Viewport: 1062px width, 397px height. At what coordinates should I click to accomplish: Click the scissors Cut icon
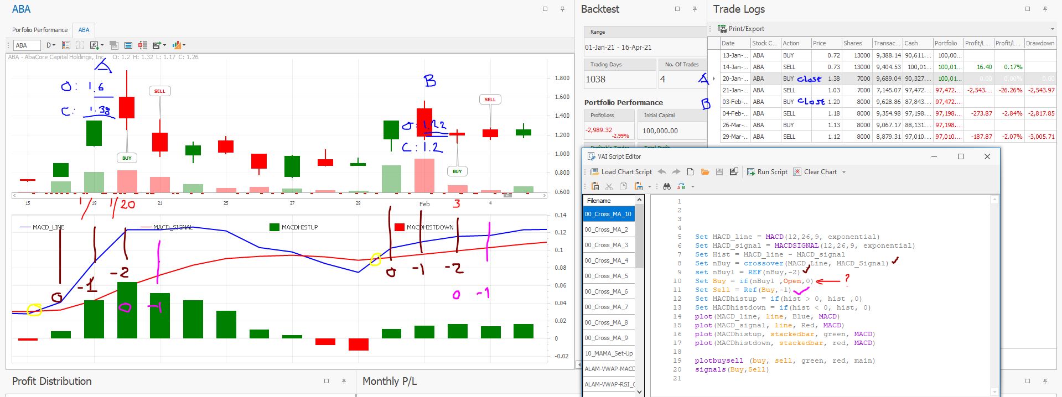(x=609, y=186)
